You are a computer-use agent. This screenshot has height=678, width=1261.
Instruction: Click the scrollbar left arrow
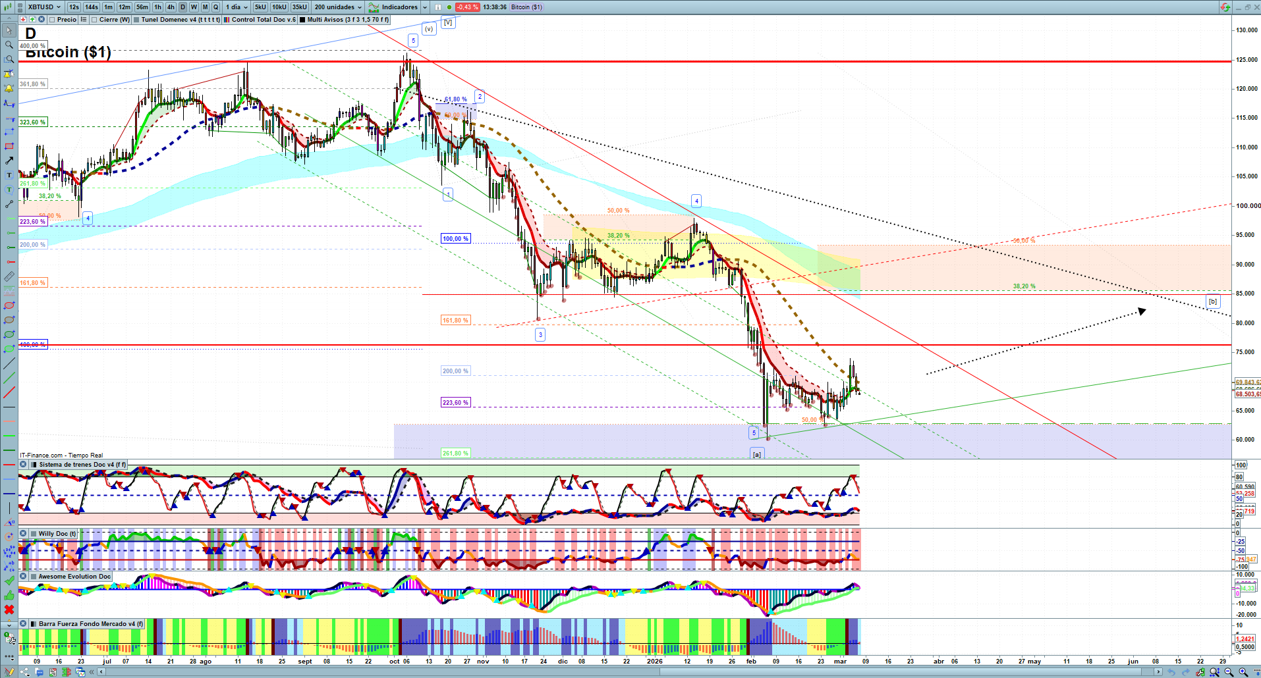pos(101,672)
